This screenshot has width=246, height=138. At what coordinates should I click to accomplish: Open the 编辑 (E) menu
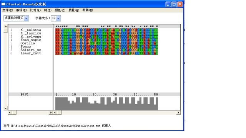[x=22, y=10]
